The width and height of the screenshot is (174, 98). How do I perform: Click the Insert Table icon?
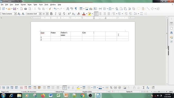tap(81, 9)
